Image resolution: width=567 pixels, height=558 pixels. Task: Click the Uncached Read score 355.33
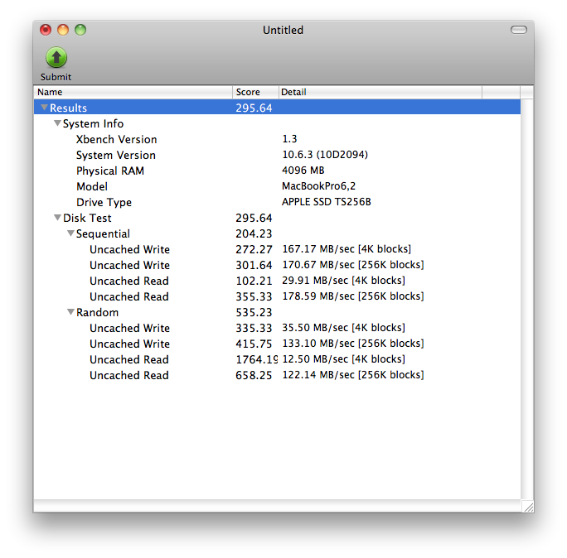click(254, 296)
